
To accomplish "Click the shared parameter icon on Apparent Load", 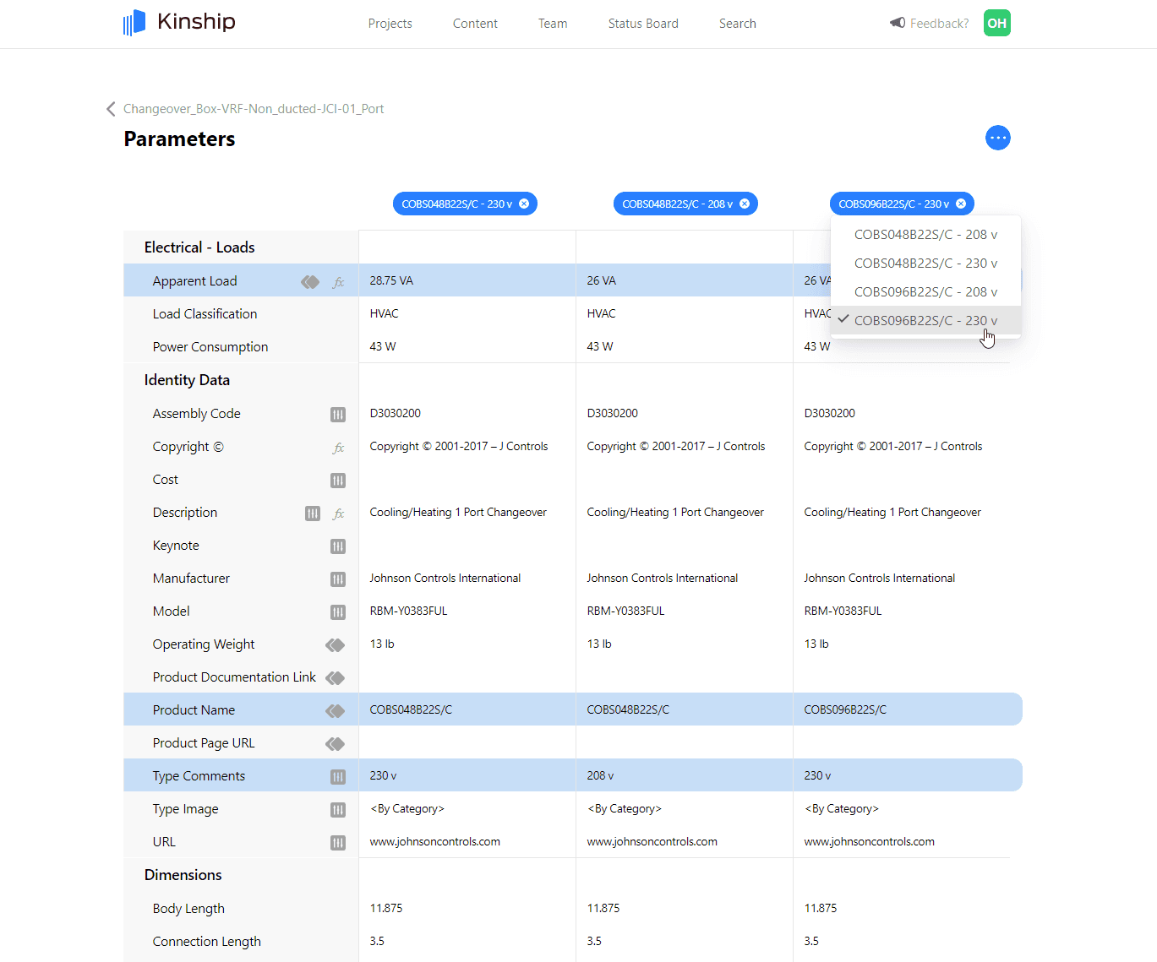I will (310, 281).
